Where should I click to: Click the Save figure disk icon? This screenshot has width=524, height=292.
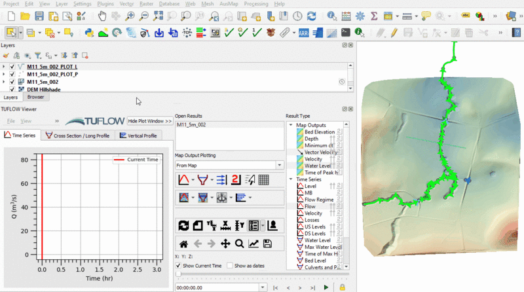point(267,244)
